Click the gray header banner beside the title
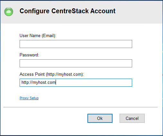Viewport: 163px width, 136px height. (139, 12)
